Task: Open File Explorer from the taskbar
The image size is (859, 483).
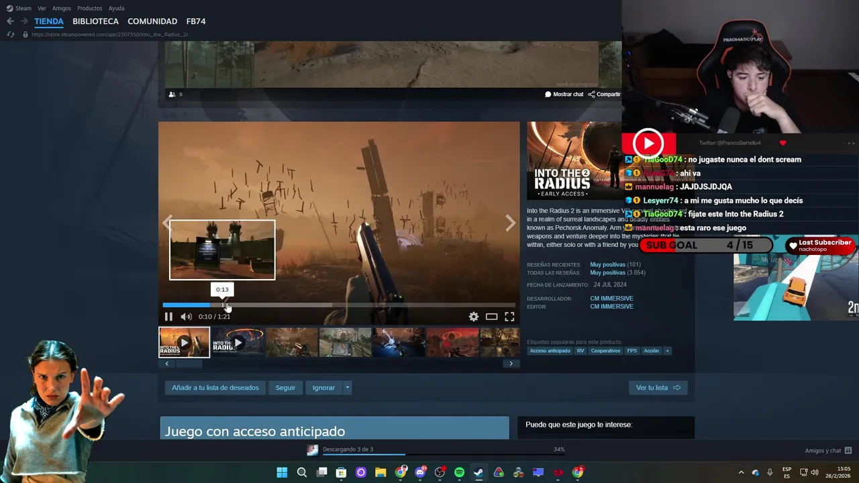Action: point(381,472)
